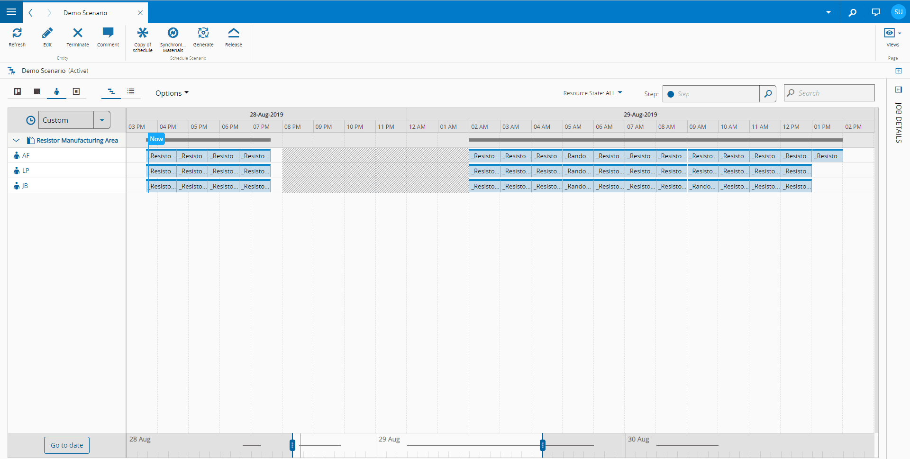This screenshot has height=459, width=910.
Task: Click the Refresh icon in the toolbar
Action: pyautogui.click(x=17, y=33)
